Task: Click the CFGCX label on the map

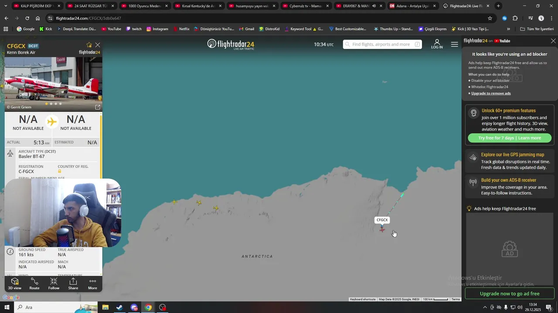Action: coord(382,220)
